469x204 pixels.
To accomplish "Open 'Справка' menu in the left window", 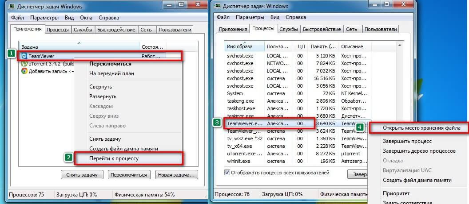I will [108, 18].
